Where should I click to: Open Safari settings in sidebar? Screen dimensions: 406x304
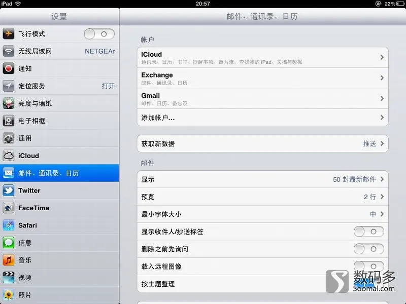pyautogui.click(x=59, y=225)
